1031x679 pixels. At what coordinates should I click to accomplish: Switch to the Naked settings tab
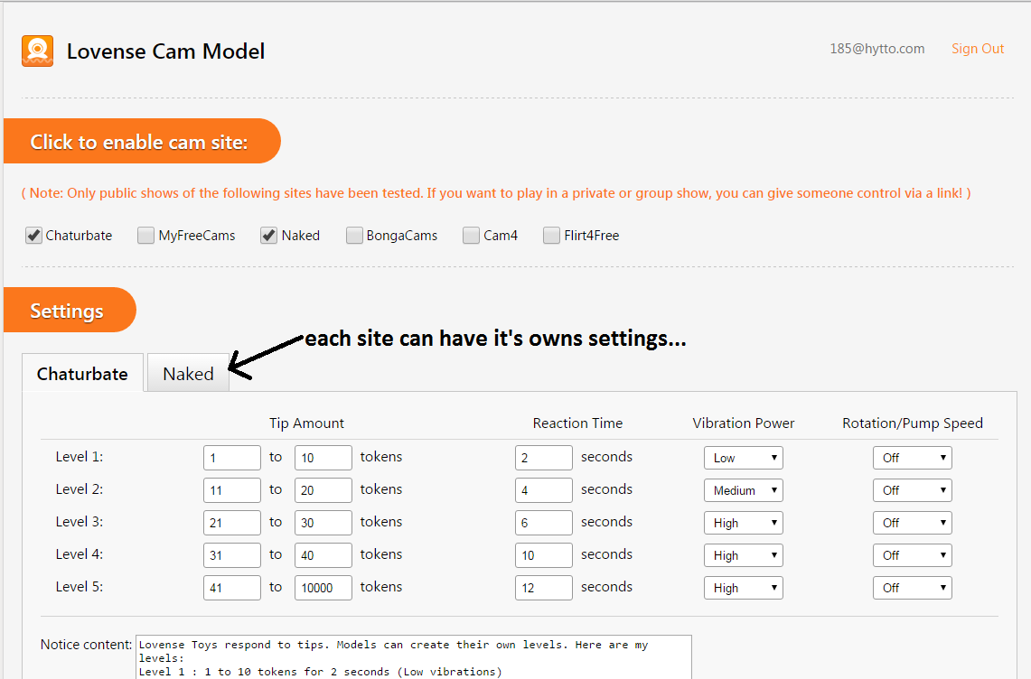188,374
